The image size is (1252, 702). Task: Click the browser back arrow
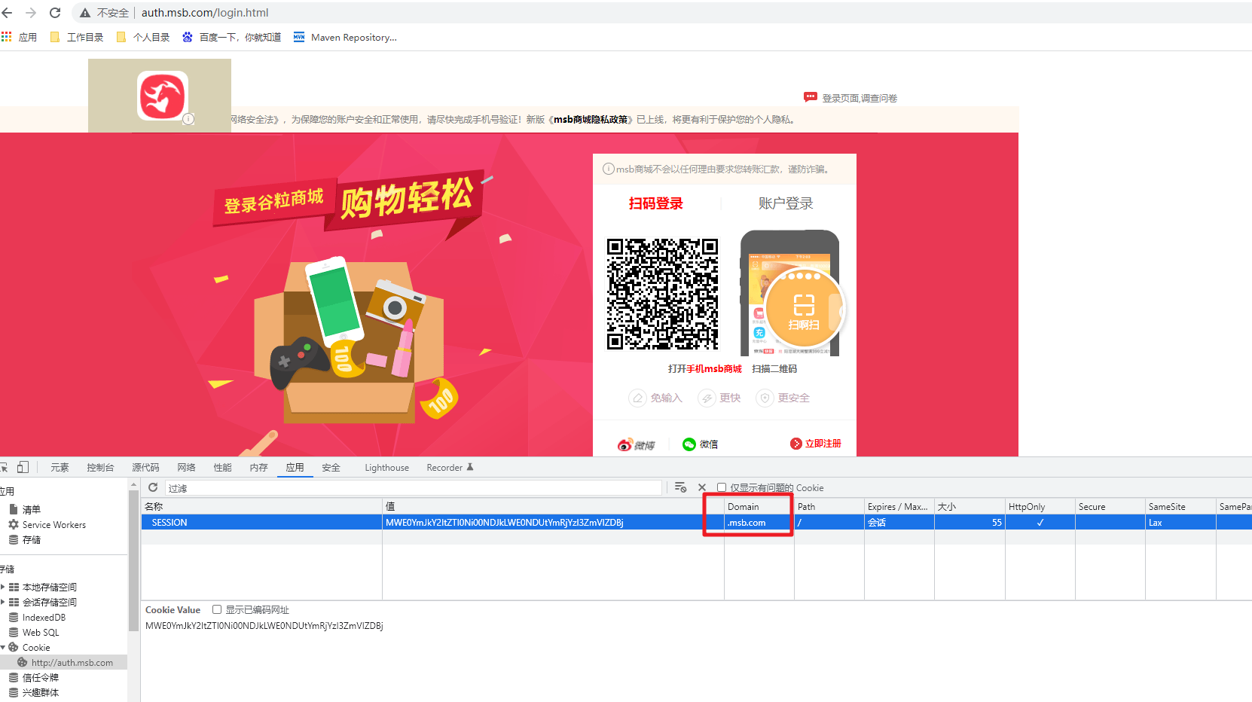pyautogui.click(x=8, y=13)
